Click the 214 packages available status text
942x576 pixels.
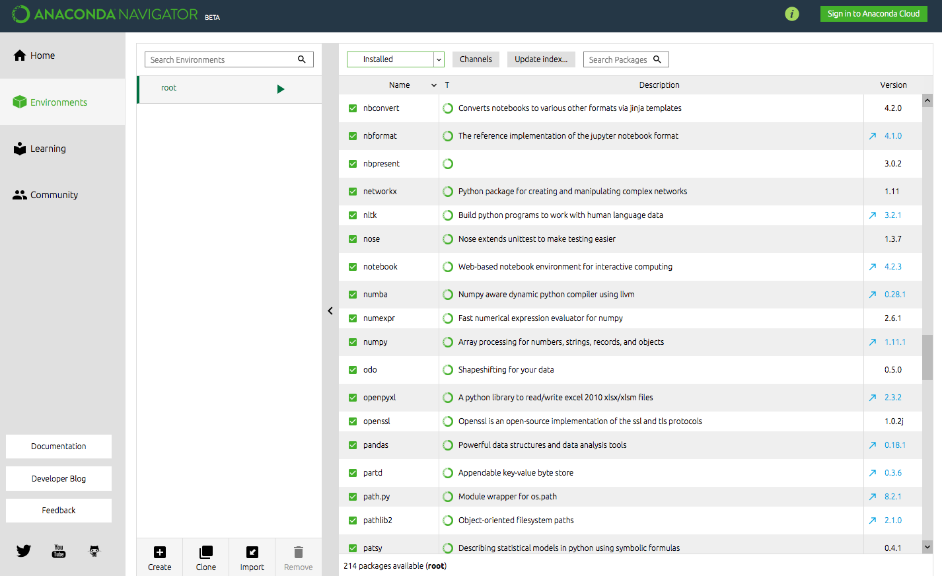pos(395,566)
